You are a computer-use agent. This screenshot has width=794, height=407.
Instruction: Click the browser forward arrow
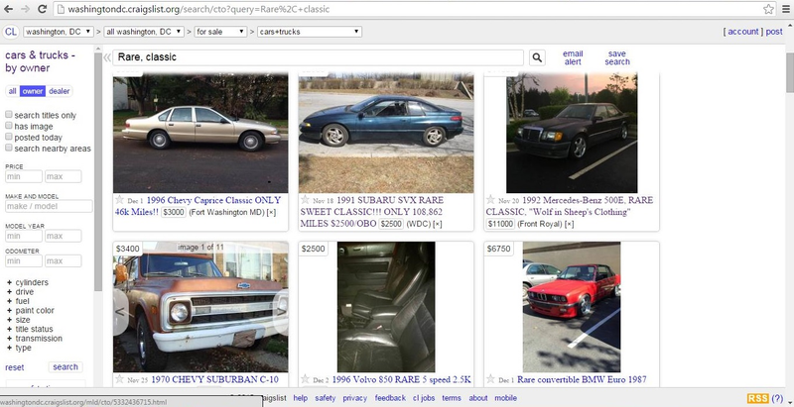pyautogui.click(x=26, y=9)
